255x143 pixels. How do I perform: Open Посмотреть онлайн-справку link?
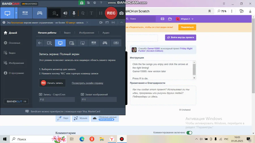coord(88,83)
